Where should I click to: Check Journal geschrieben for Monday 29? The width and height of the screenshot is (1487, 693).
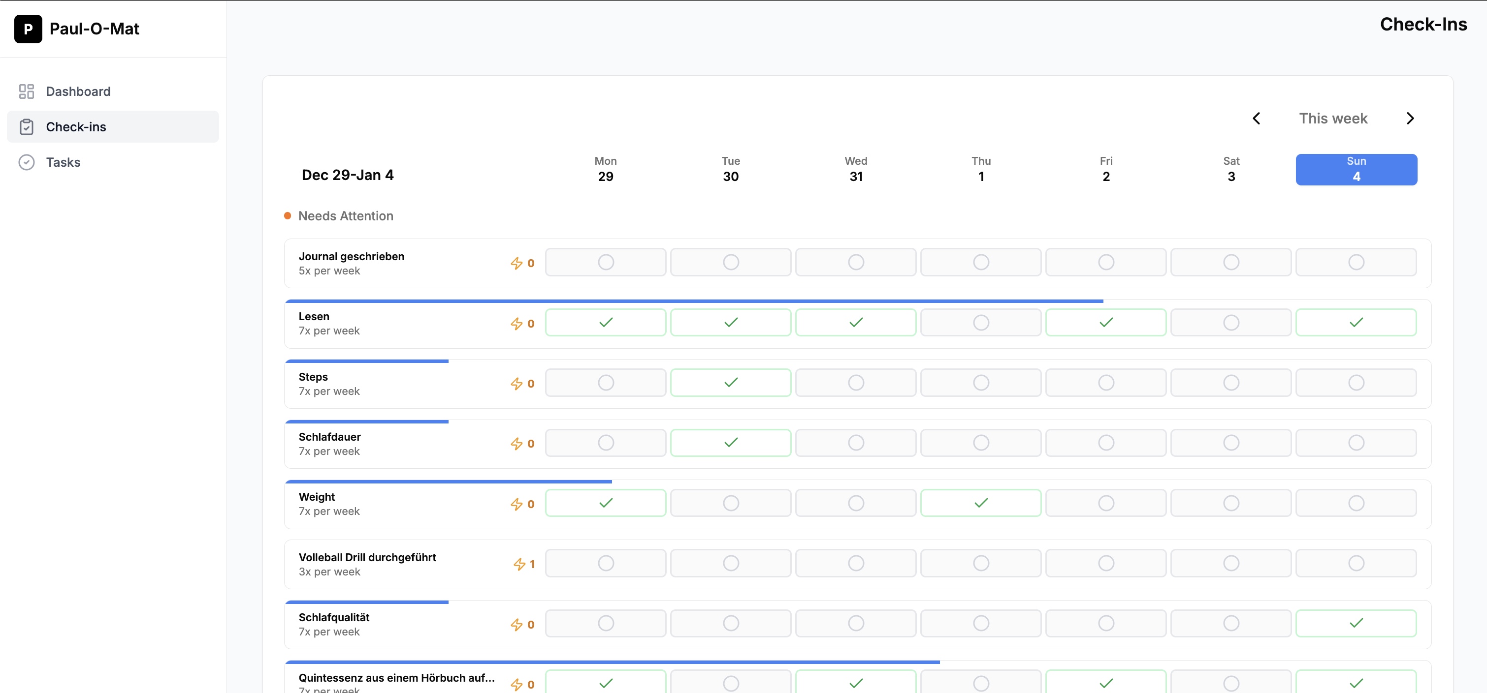click(x=605, y=262)
